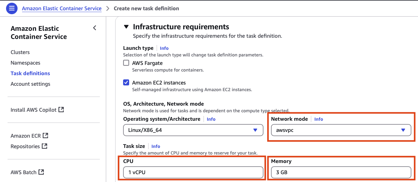Open Namespaces in the sidebar

[x=25, y=63]
